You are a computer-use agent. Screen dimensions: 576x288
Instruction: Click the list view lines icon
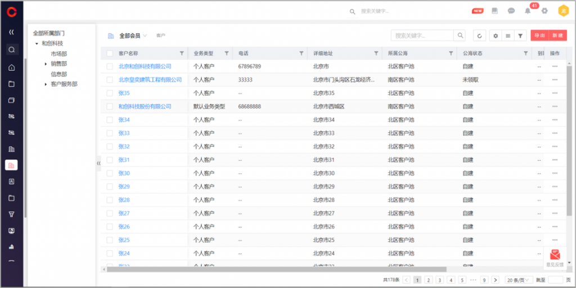[508, 35]
